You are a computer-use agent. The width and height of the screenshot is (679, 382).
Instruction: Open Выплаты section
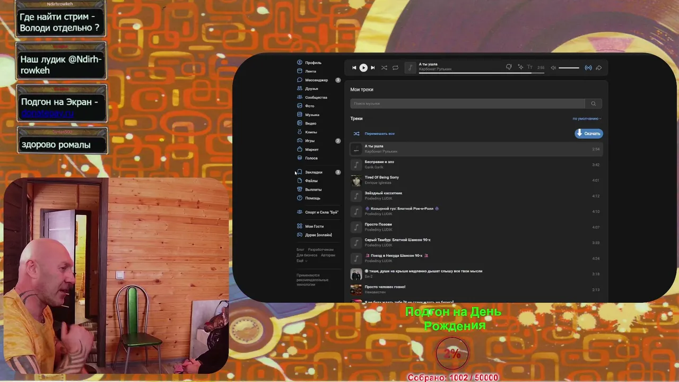click(x=313, y=189)
